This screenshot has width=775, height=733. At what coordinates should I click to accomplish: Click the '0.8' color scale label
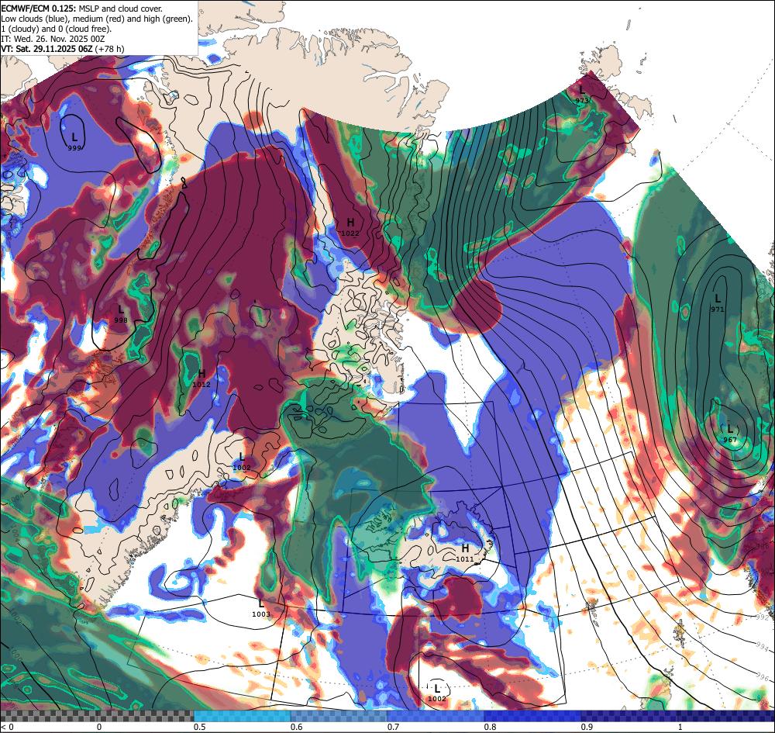pos(491,727)
